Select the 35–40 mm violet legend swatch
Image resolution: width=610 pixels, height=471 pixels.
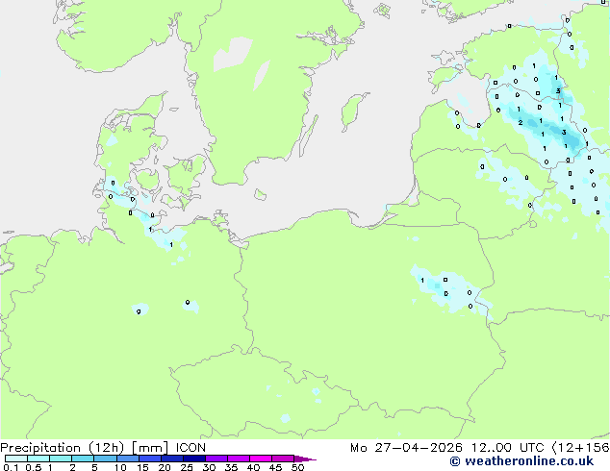click(x=239, y=459)
